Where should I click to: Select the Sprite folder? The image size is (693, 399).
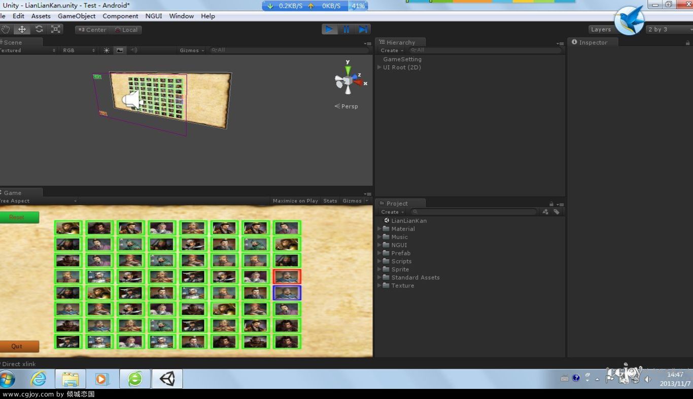point(396,269)
